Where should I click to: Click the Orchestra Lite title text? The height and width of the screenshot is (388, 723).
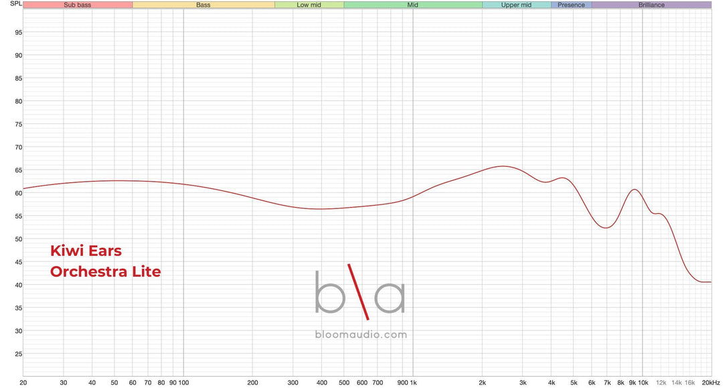pyautogui.click(x=106, y=271)
